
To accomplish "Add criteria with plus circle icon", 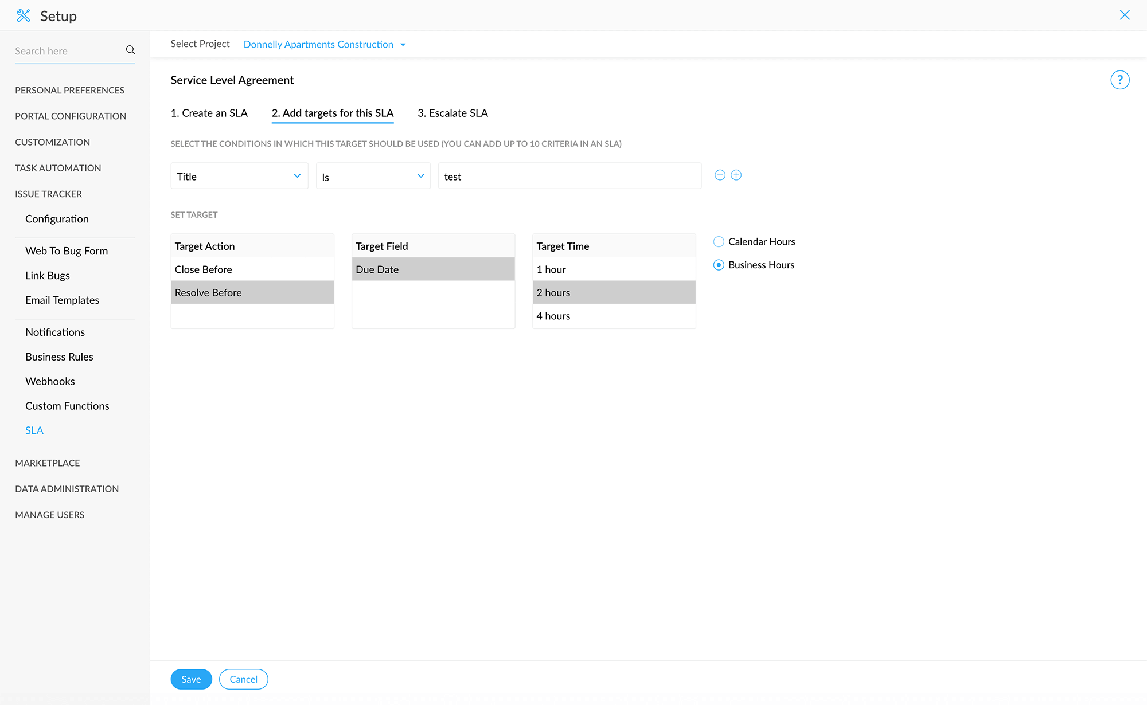I will (x=736, y=175).
